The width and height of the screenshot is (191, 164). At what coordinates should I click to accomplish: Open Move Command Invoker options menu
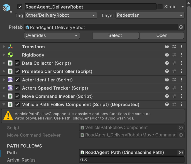(x=182, y=96)
